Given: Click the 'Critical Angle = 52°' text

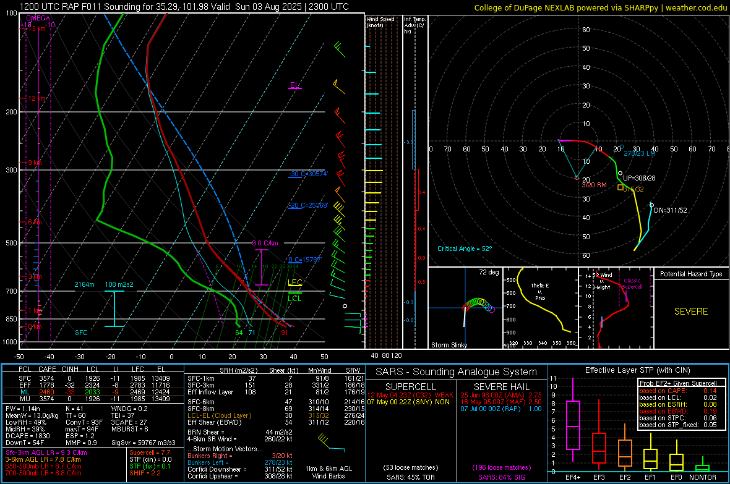Looking at the screenshot, I should coord(464,248).
